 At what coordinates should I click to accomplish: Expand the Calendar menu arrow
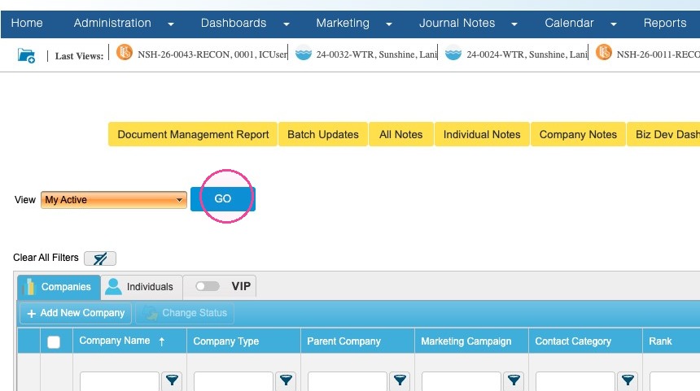coord(614,24)
